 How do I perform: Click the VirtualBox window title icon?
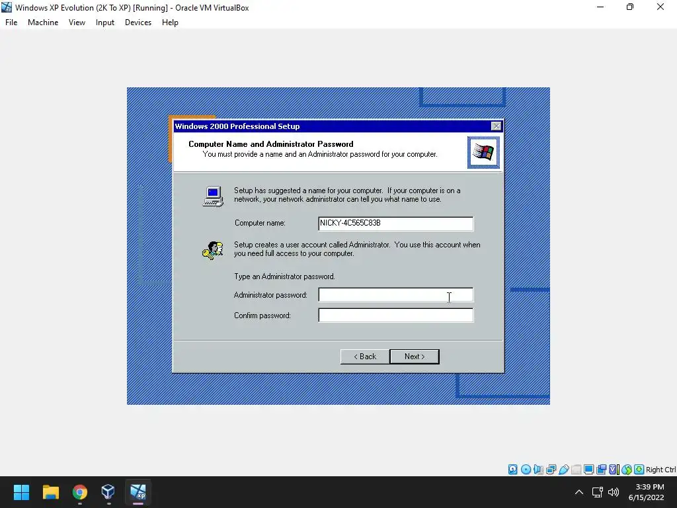point(7,7)
